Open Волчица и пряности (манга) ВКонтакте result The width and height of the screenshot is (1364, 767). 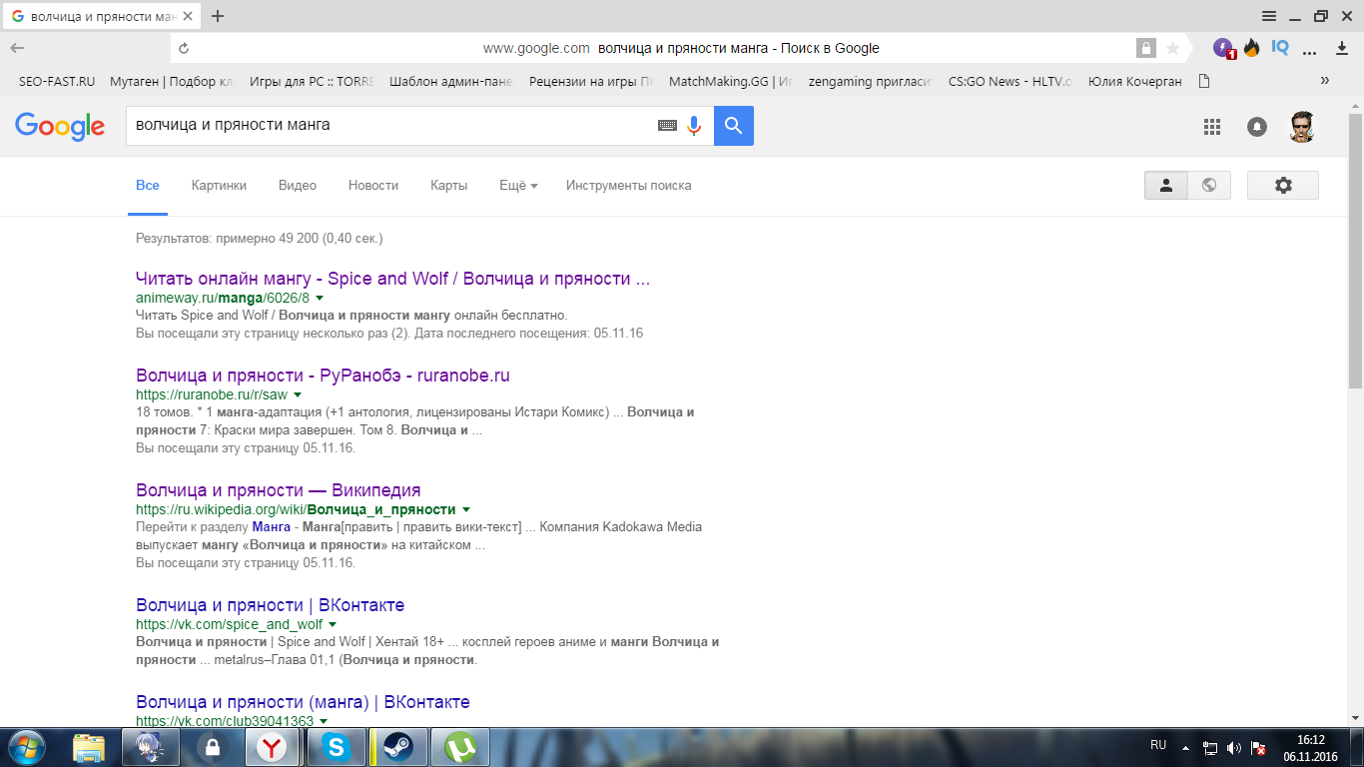tap(303, 702)
